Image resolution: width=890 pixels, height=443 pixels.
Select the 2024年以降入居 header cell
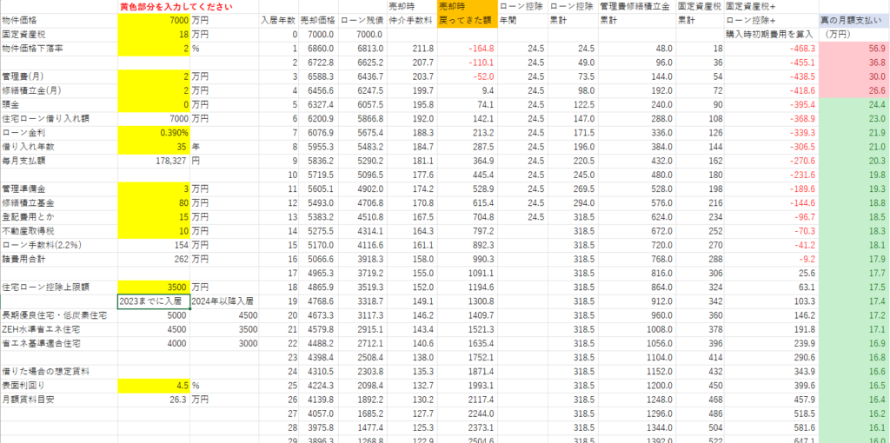(223, 301)
